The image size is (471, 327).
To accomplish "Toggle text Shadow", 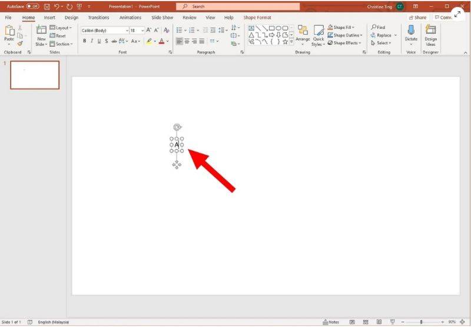I will [x=107, y=41].
